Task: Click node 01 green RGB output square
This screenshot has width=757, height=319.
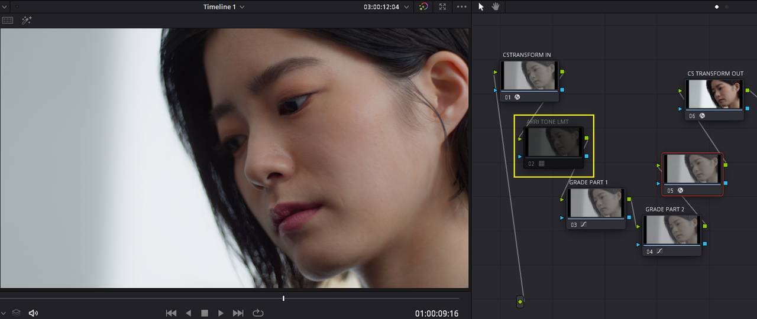Action: (562, 72)
